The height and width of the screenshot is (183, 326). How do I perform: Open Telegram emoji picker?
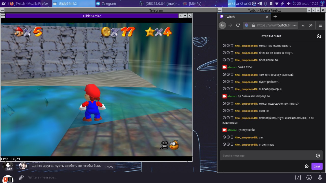coord(309,177)
